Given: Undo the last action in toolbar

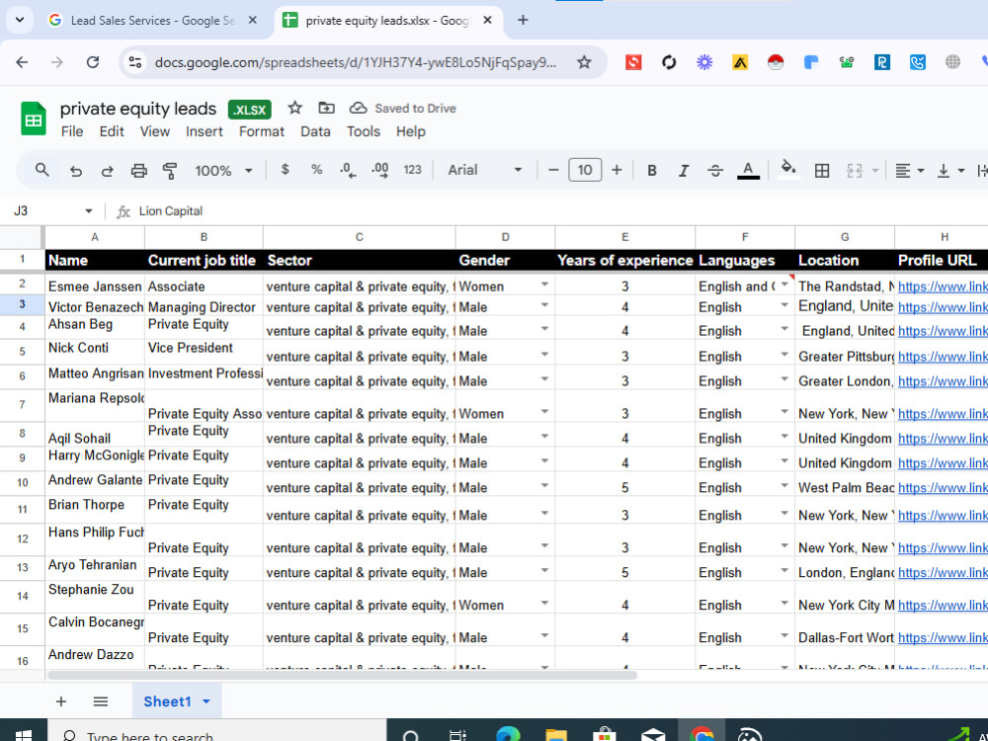Looking at the screenshot, I should (x=76, y=170).
